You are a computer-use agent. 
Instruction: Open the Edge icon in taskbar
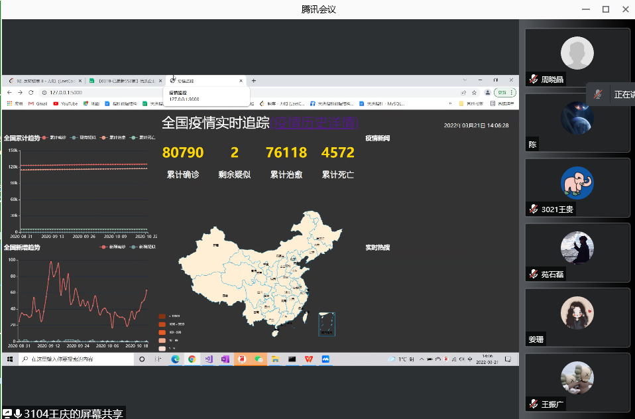coord(176,359)
